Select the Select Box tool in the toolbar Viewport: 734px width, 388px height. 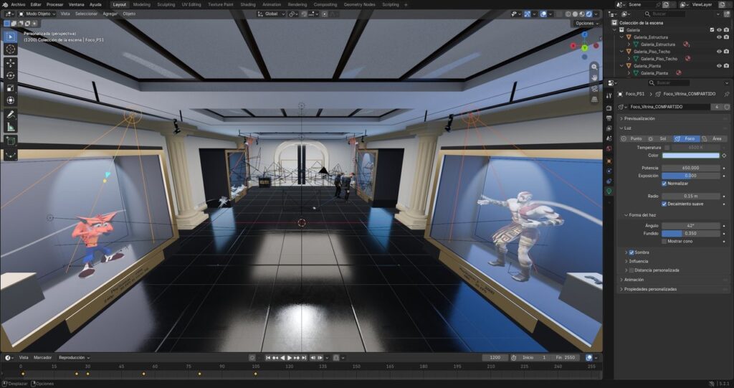(x=10, y=36)
